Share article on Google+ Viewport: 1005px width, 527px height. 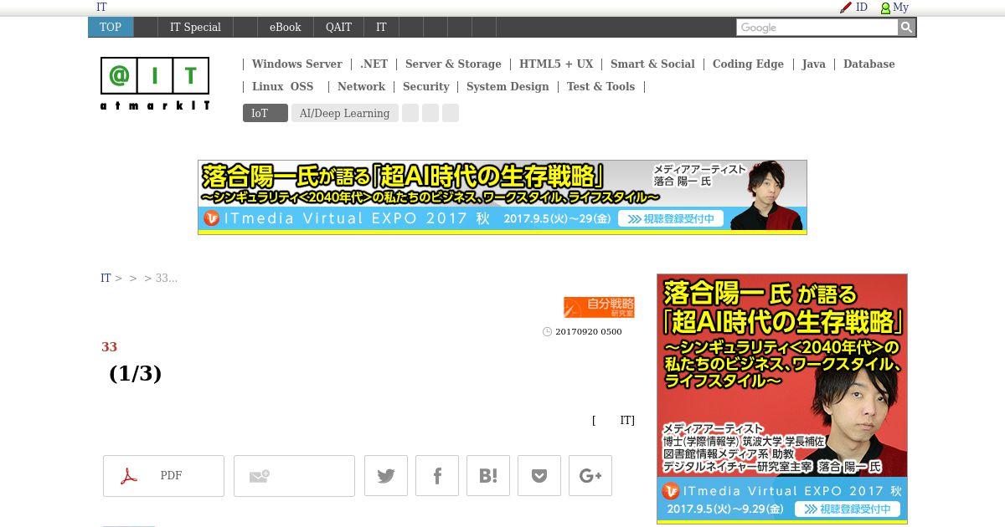590,476
